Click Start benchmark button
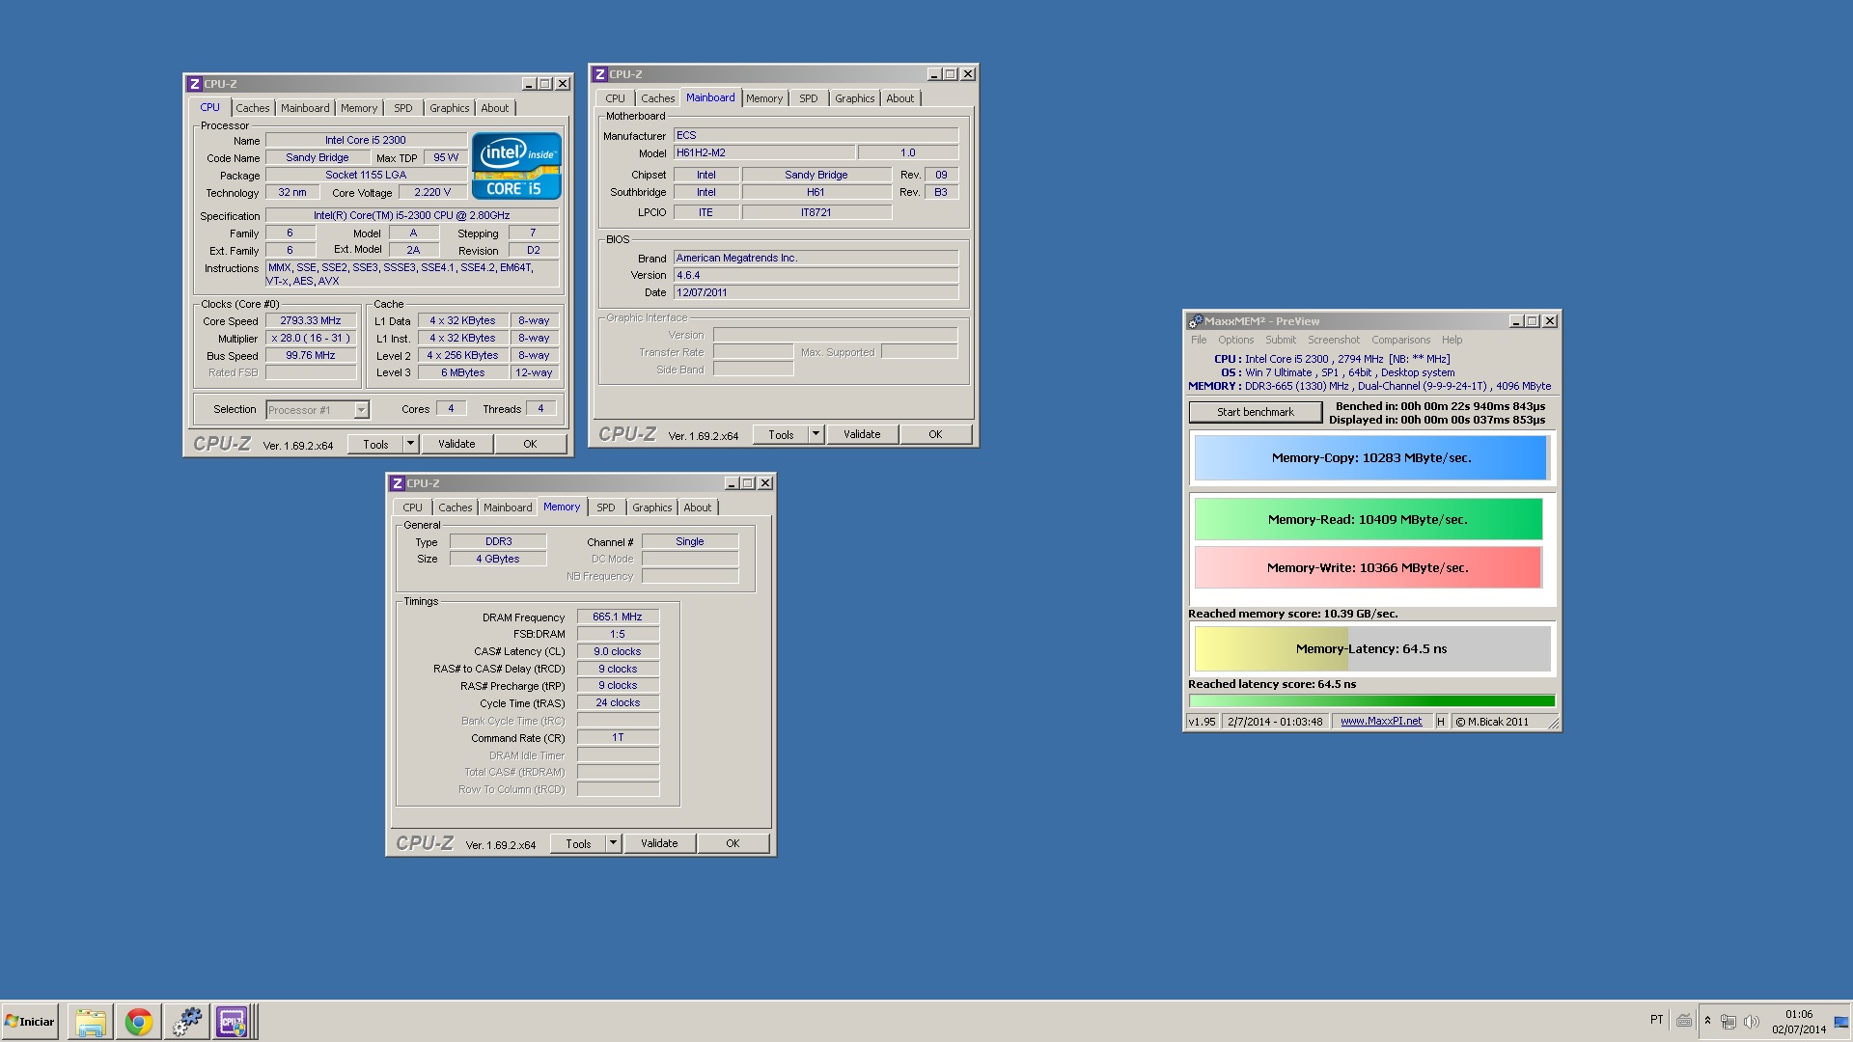This screenshot has height=1042, width=1853. 1256,412
